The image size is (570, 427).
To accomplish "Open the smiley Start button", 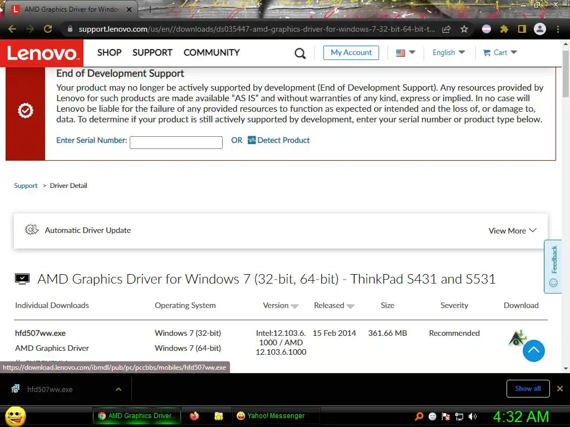I will (15, 416).
